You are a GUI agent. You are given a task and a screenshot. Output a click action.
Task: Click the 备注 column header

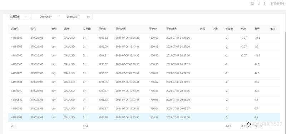click(273, 29)
